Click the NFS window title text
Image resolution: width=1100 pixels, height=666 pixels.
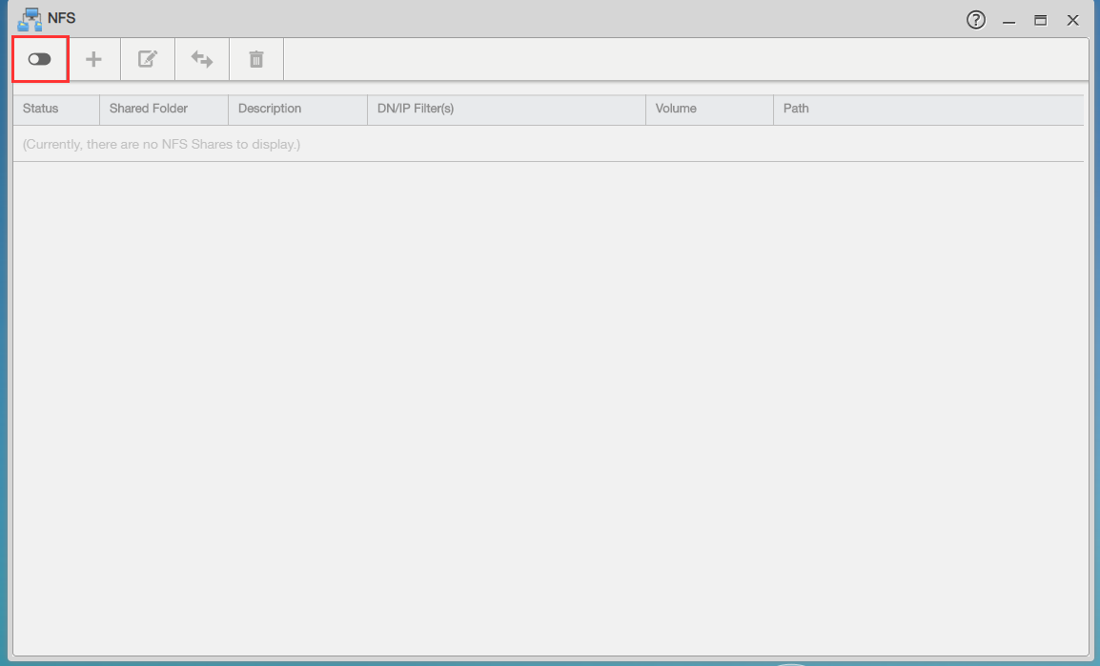(62, 18)
